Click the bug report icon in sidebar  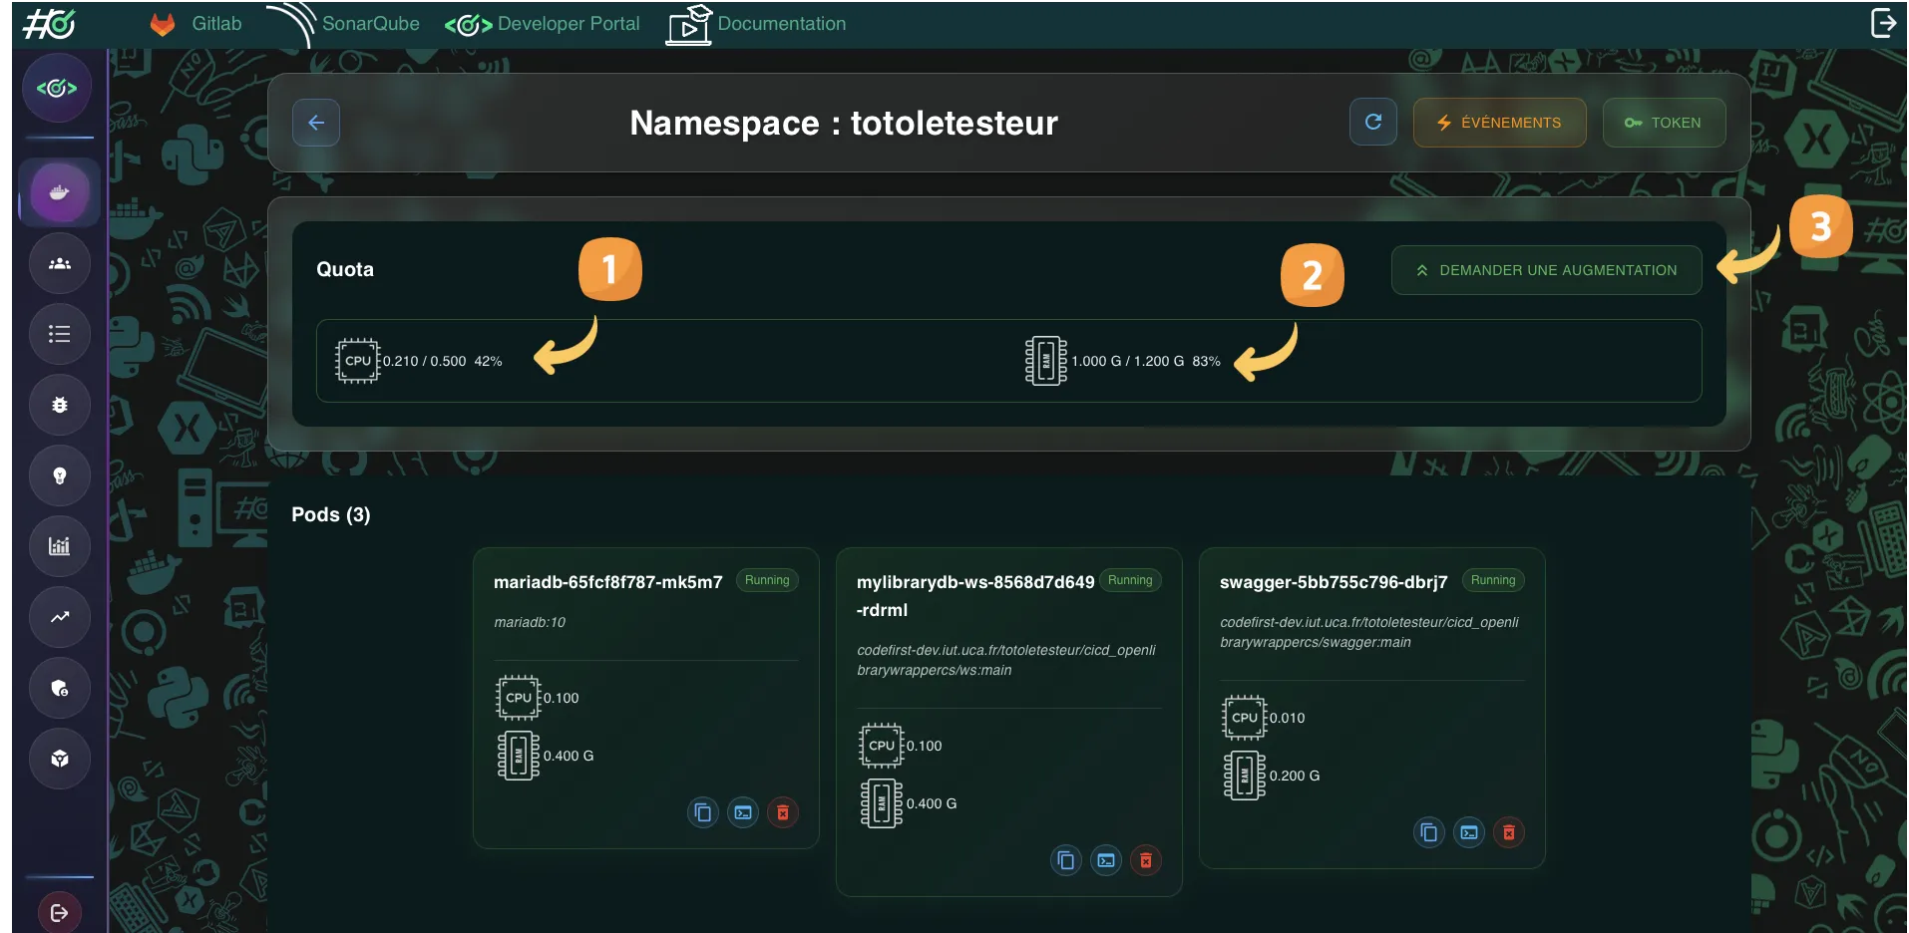pos(59,405)
